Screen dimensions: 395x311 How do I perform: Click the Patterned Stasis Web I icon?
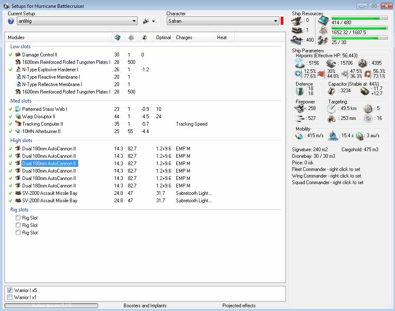18,109
